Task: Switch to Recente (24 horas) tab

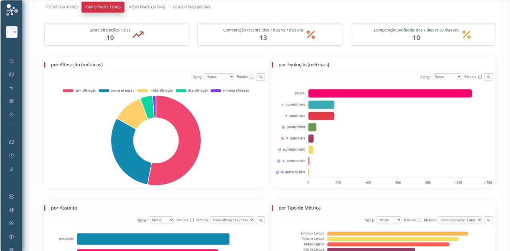Action: pos(61,7)
